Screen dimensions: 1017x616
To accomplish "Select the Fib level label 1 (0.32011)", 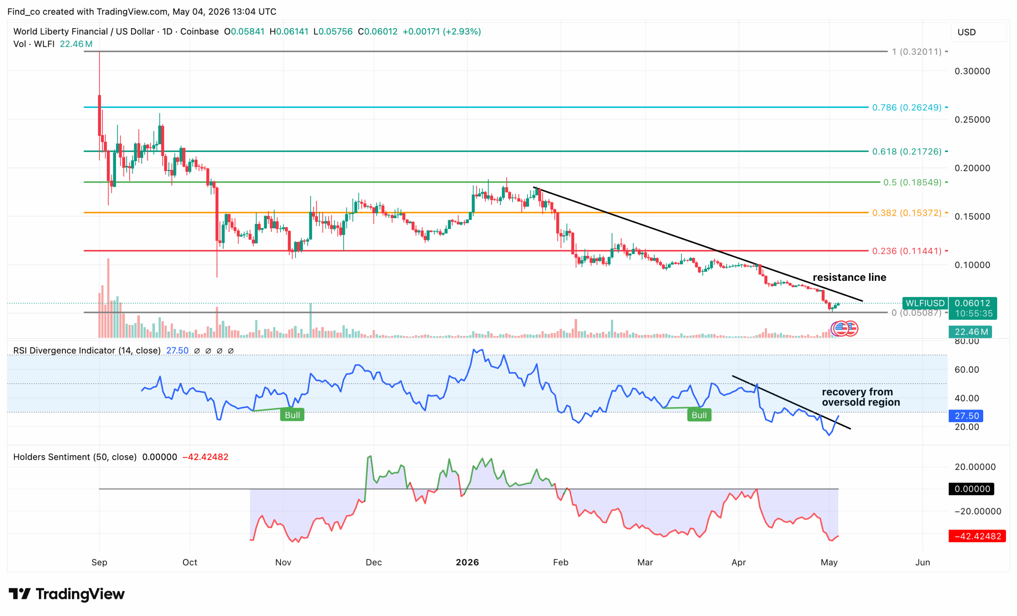I will point(916,52).
